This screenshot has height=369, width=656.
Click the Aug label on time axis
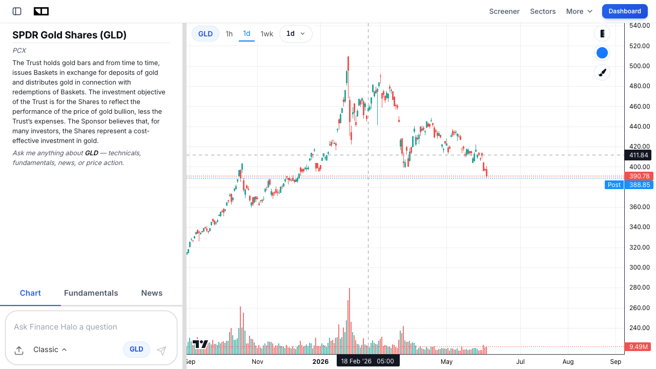[x=568, y=362]
